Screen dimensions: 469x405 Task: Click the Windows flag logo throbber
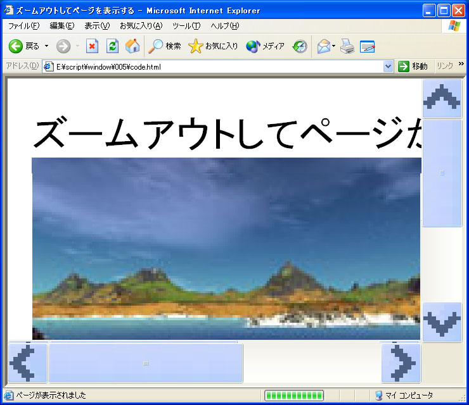pyautogui.click(x=454, y=26)
